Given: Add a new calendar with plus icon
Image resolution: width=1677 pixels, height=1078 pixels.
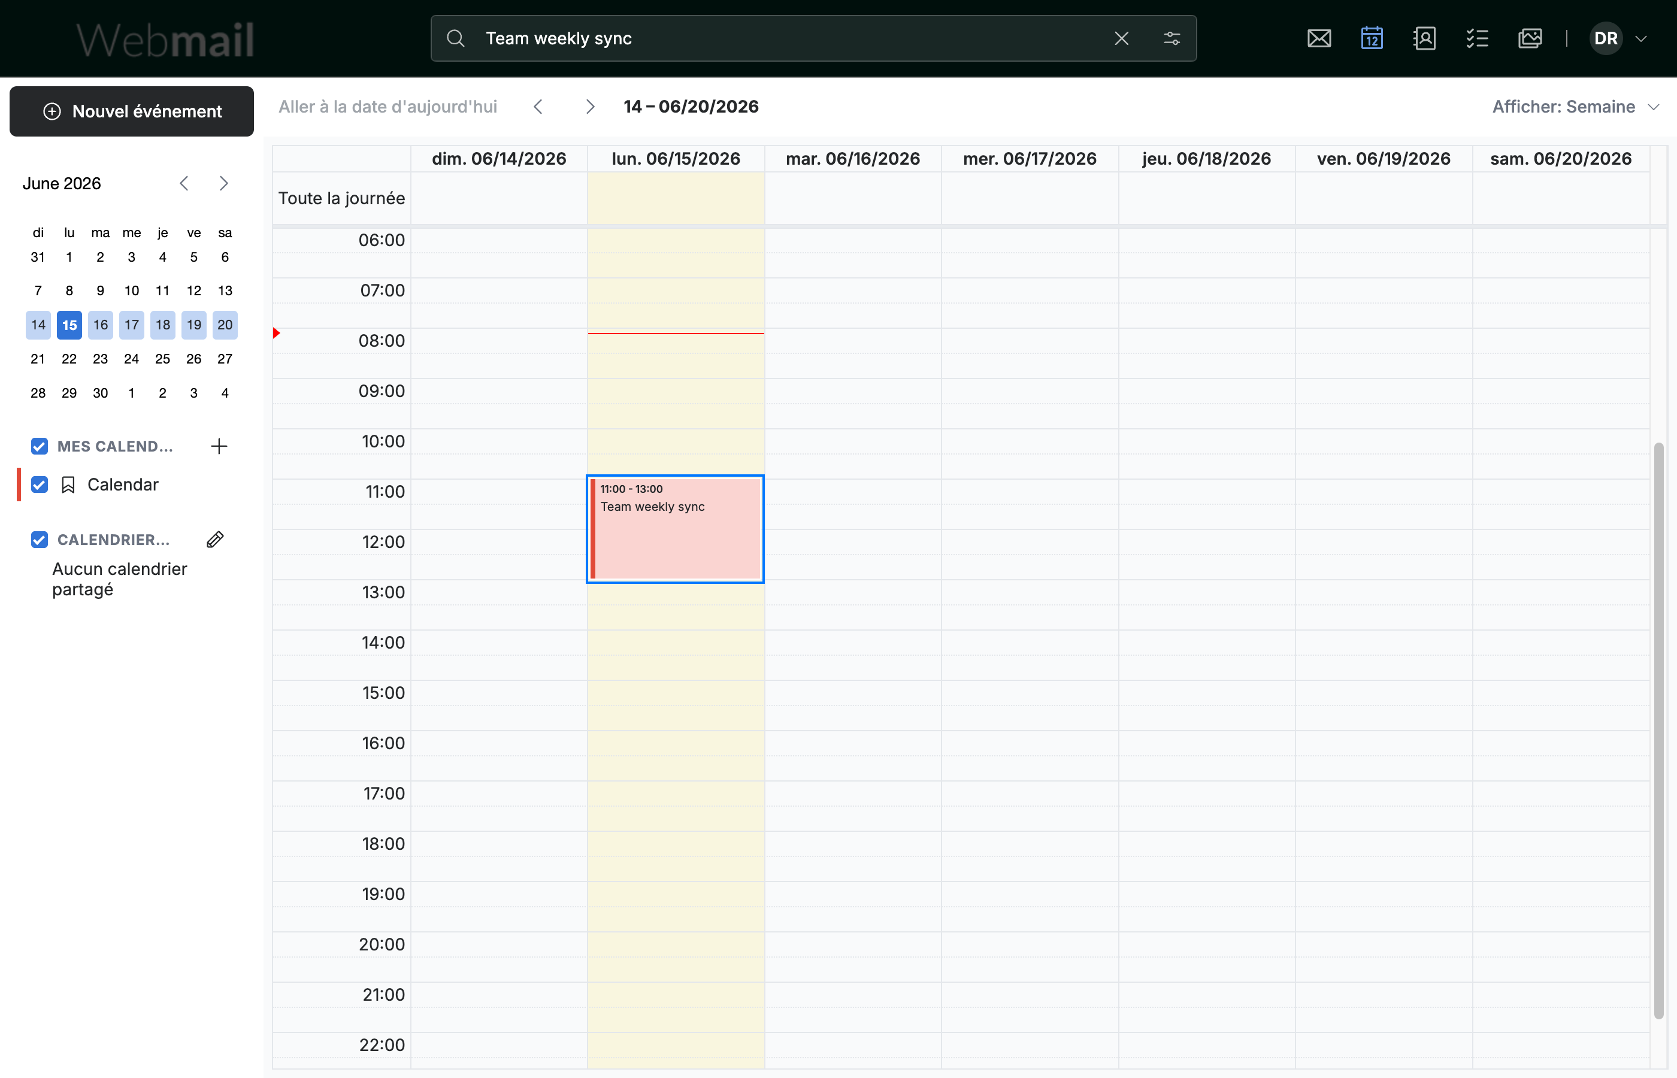Looking at the screenshot, I should tap(219, 446).
